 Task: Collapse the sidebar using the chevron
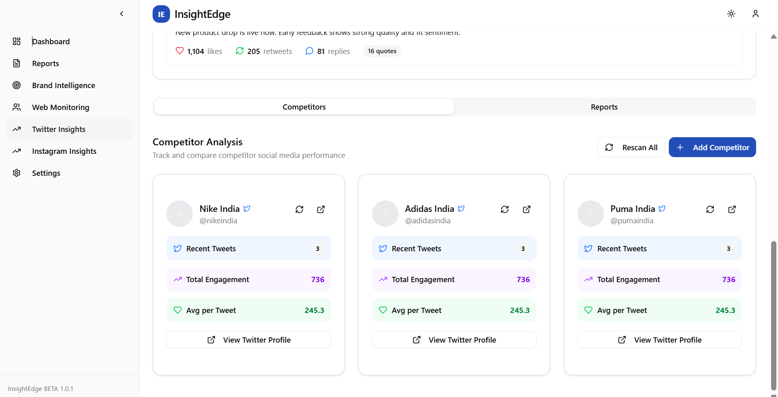point(122,14)
